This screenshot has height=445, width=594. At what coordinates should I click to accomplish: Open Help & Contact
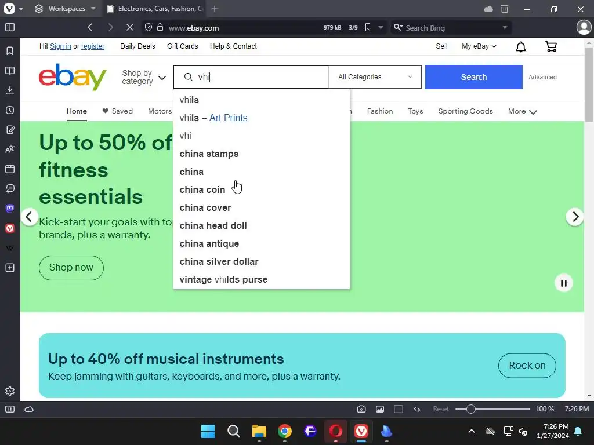point(233,46)
